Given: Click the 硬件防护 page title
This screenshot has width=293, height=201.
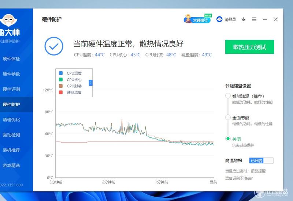Looking at the screenshot, I should tap(52, 19).
